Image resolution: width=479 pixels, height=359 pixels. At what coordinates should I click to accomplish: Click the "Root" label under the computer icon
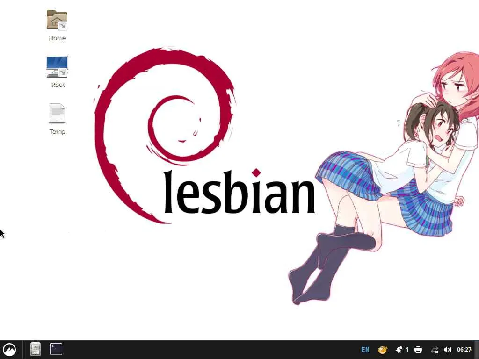point(58,85)
